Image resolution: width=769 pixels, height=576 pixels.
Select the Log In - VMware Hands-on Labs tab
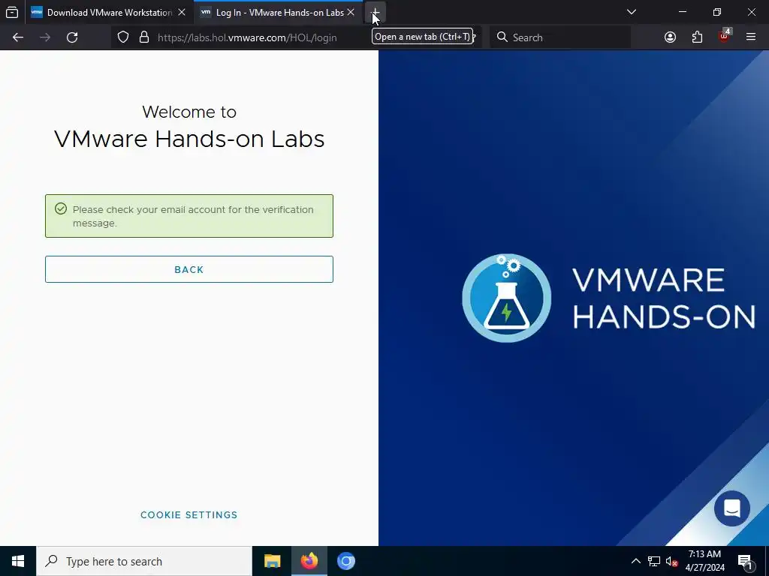tap(279, 12)
